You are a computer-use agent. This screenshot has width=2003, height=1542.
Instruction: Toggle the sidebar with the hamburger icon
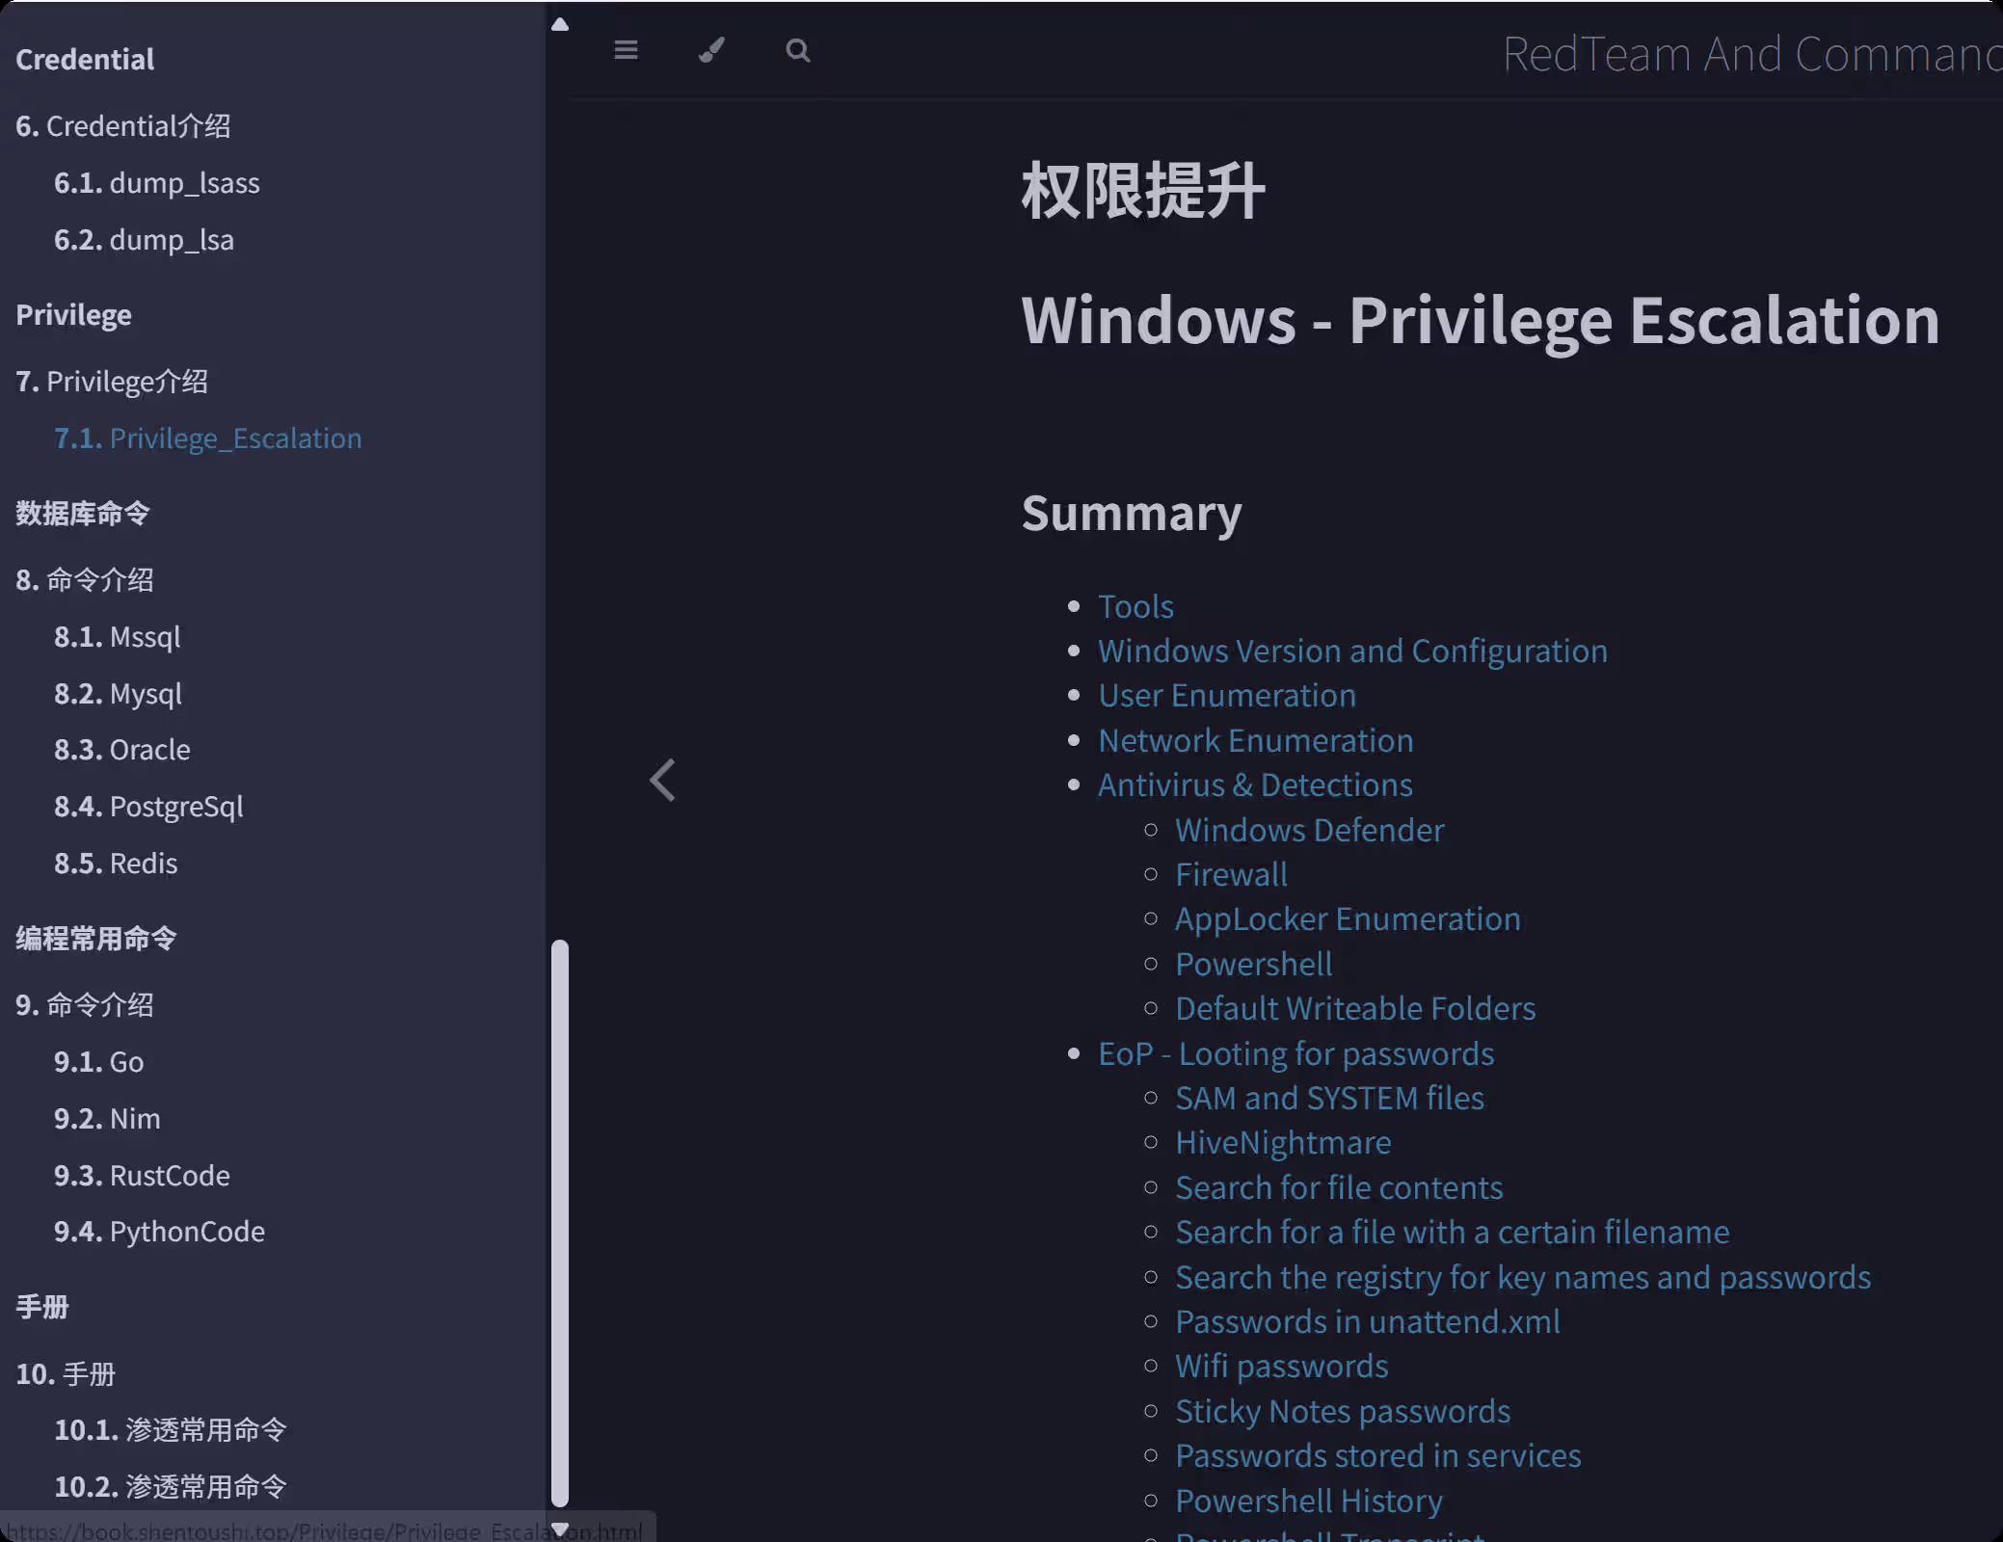[626, 50]
